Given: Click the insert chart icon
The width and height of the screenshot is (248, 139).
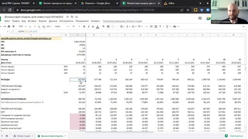Looking at the screenshot, I should [x=156, y=27].
